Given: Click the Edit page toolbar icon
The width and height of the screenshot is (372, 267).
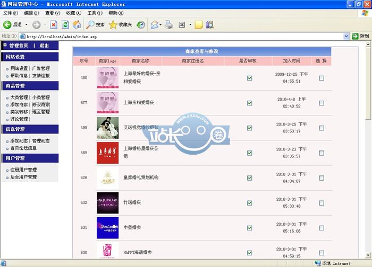Looking at the screenshot, I should 182,24.
